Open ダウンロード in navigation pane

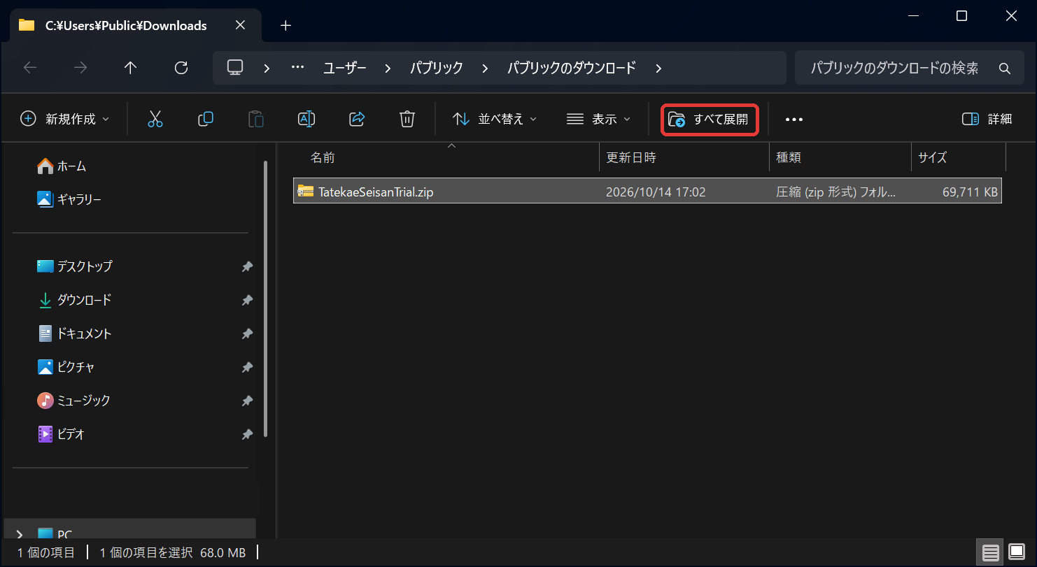tap(73, 300)
